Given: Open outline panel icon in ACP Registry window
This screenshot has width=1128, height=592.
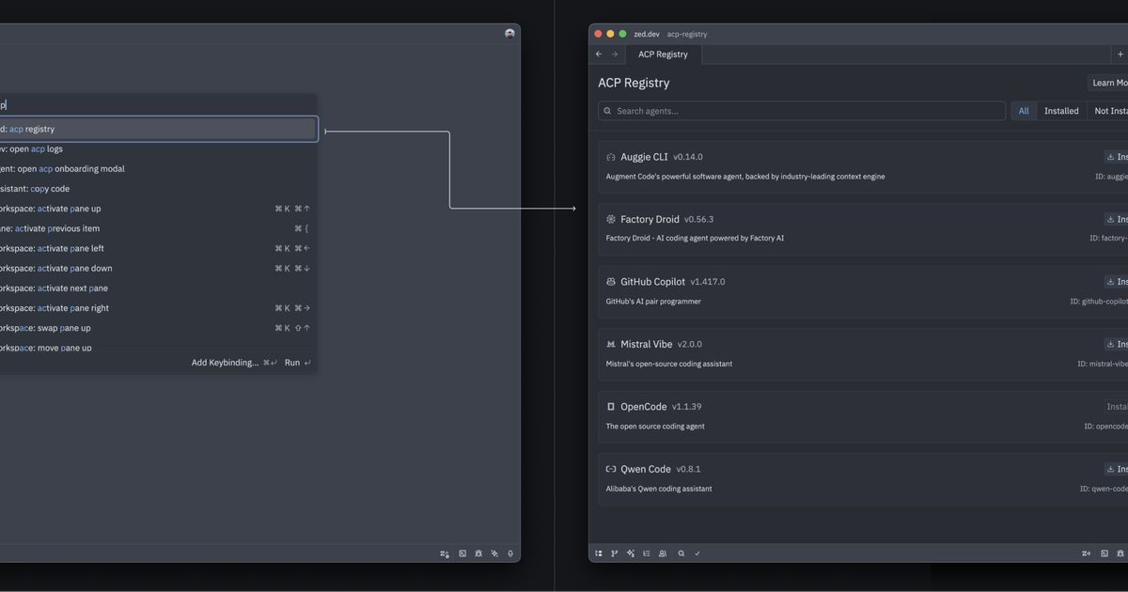Looking at the screenshot, I should pyautogui.click(x=647, y=553).
